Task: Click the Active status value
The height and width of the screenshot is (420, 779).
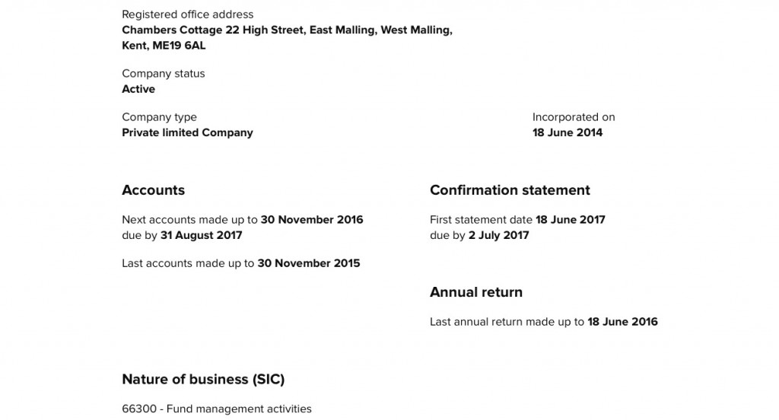Action: tap(138, 89)
